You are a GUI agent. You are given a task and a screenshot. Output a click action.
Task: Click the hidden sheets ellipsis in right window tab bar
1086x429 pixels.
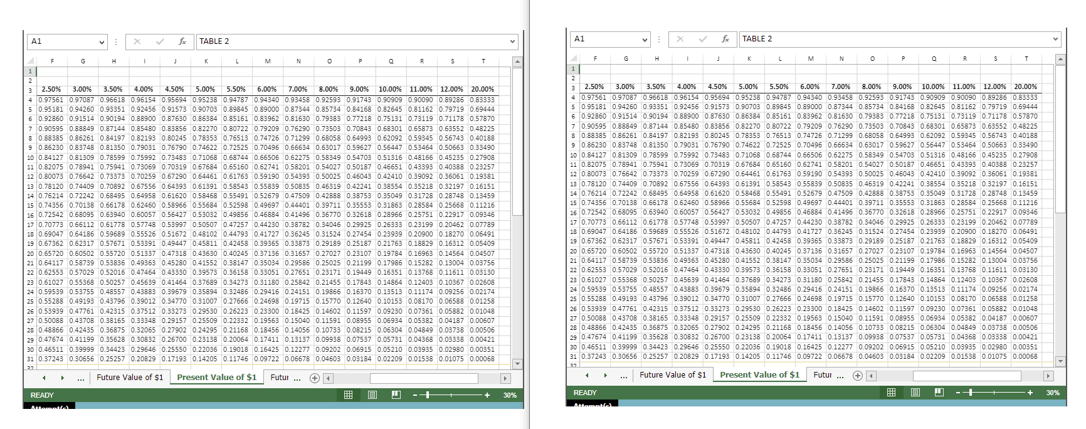pos(624,376)
